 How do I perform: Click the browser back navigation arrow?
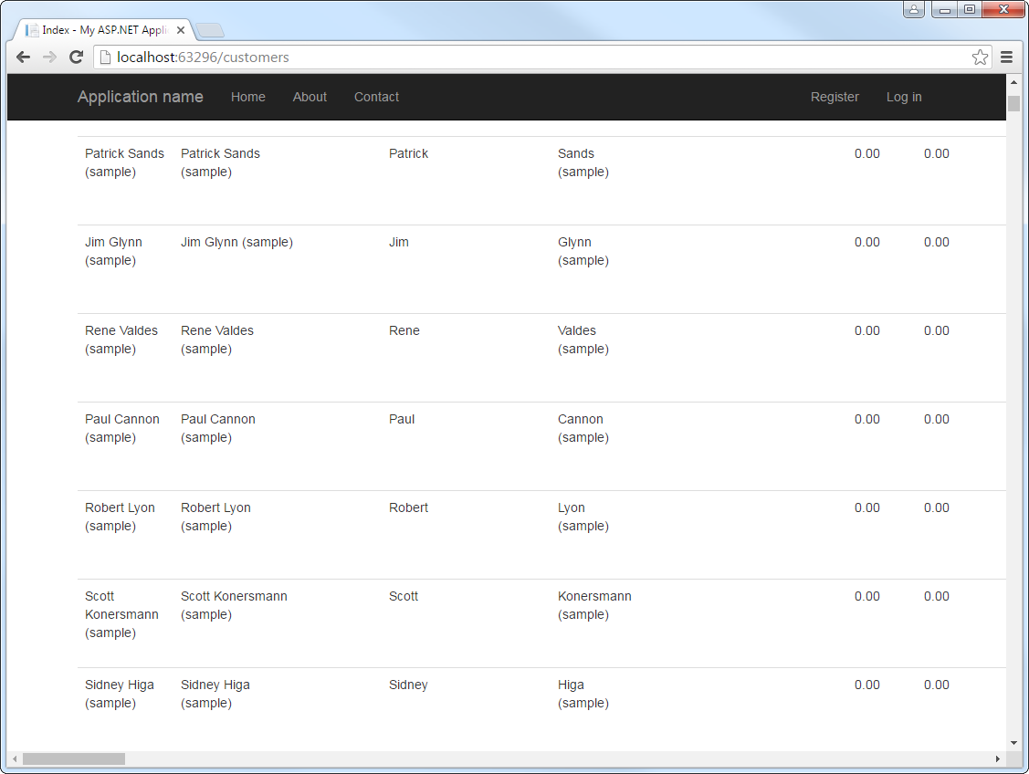tap(23, 57)
